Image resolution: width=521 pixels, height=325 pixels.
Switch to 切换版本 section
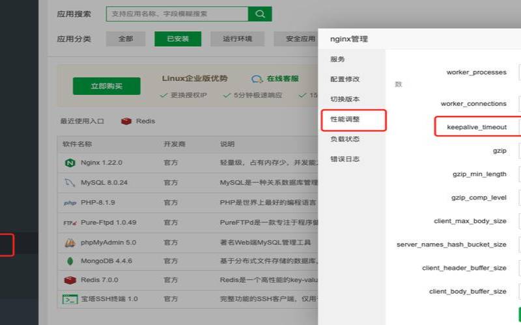(345, 99)
